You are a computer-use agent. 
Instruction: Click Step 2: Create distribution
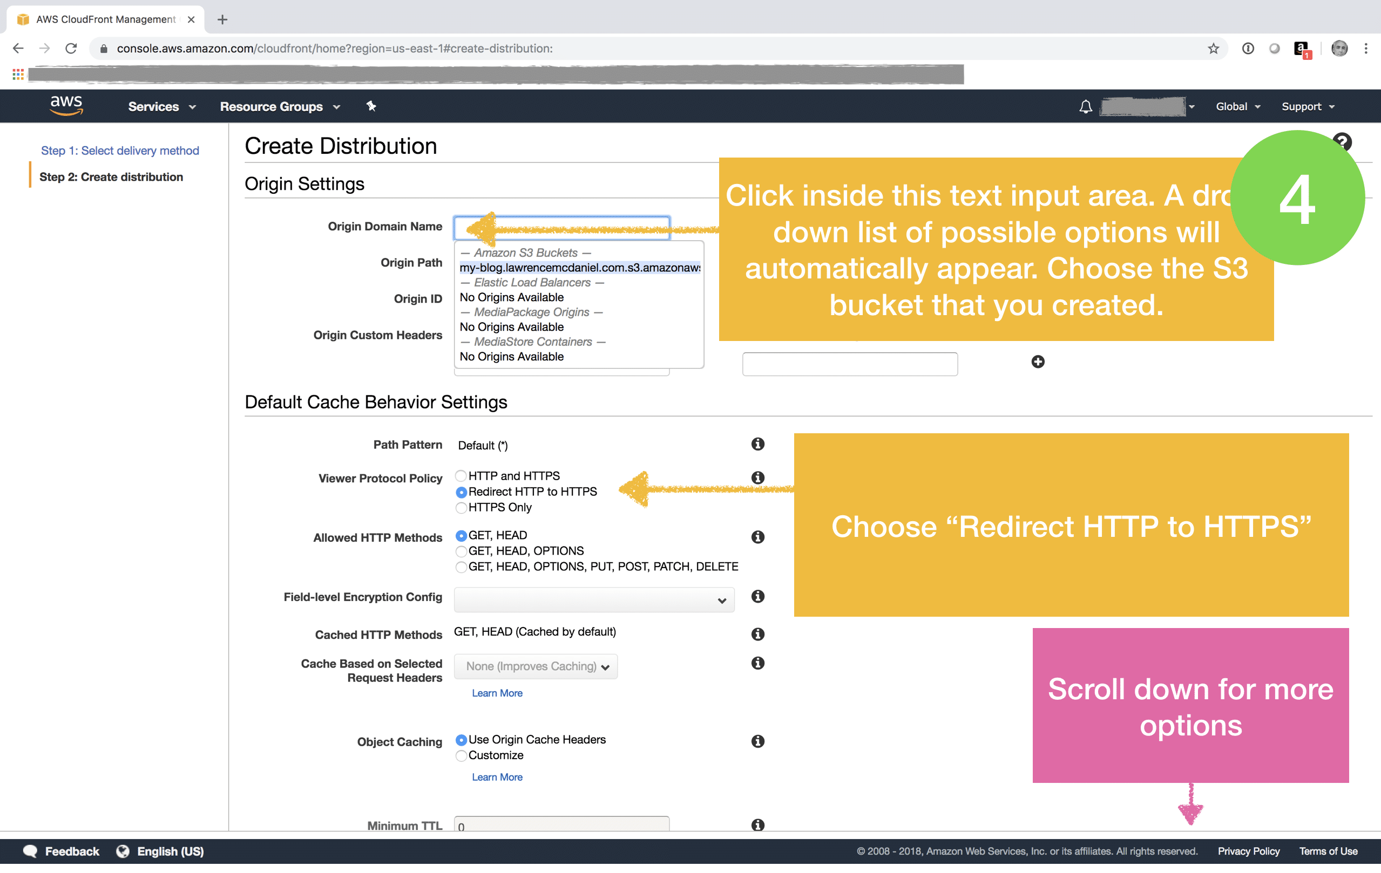[x=111, y=177]
